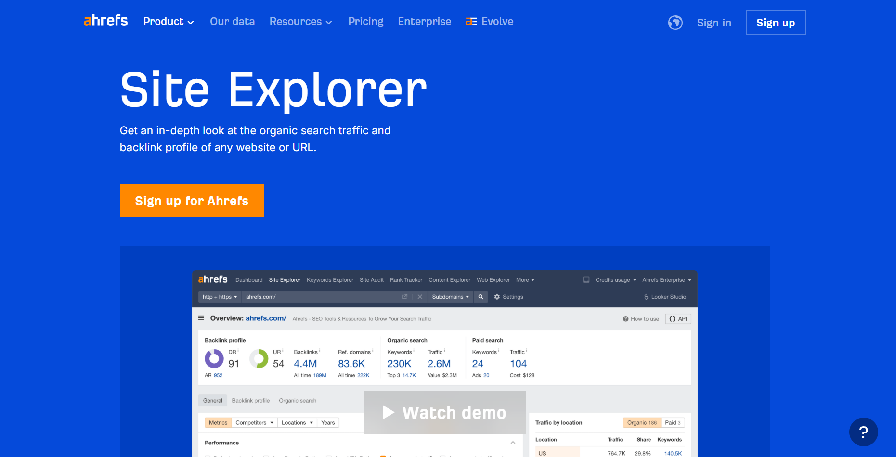This screenshot has height=457, width=896.
Task: Click the US keywords value 140.5K
Action: pyautogui.click(x=673, y=453)
